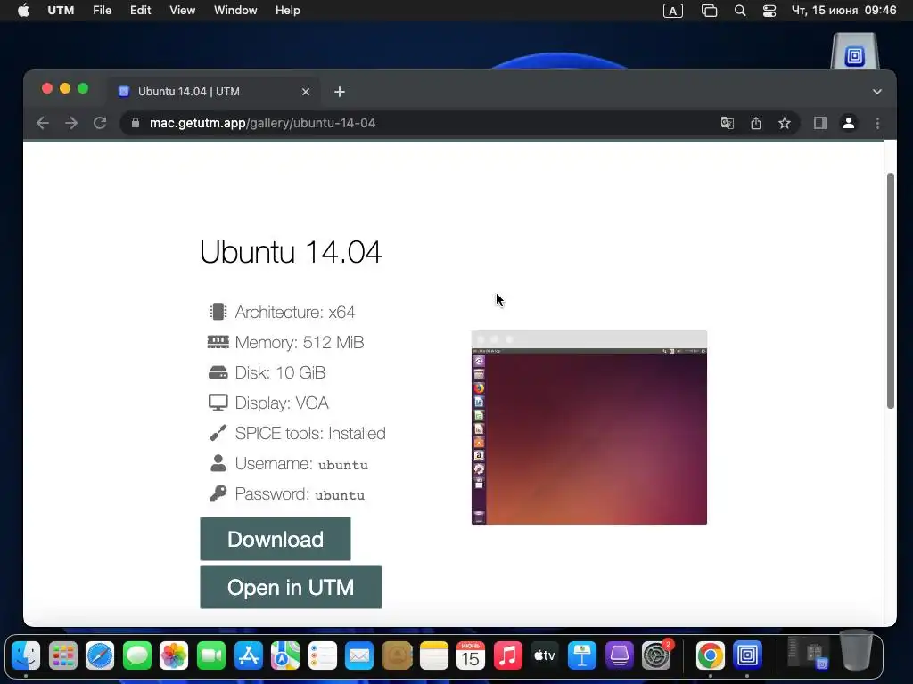Open the UTM menu in menu bar

[x=61, y=11]
